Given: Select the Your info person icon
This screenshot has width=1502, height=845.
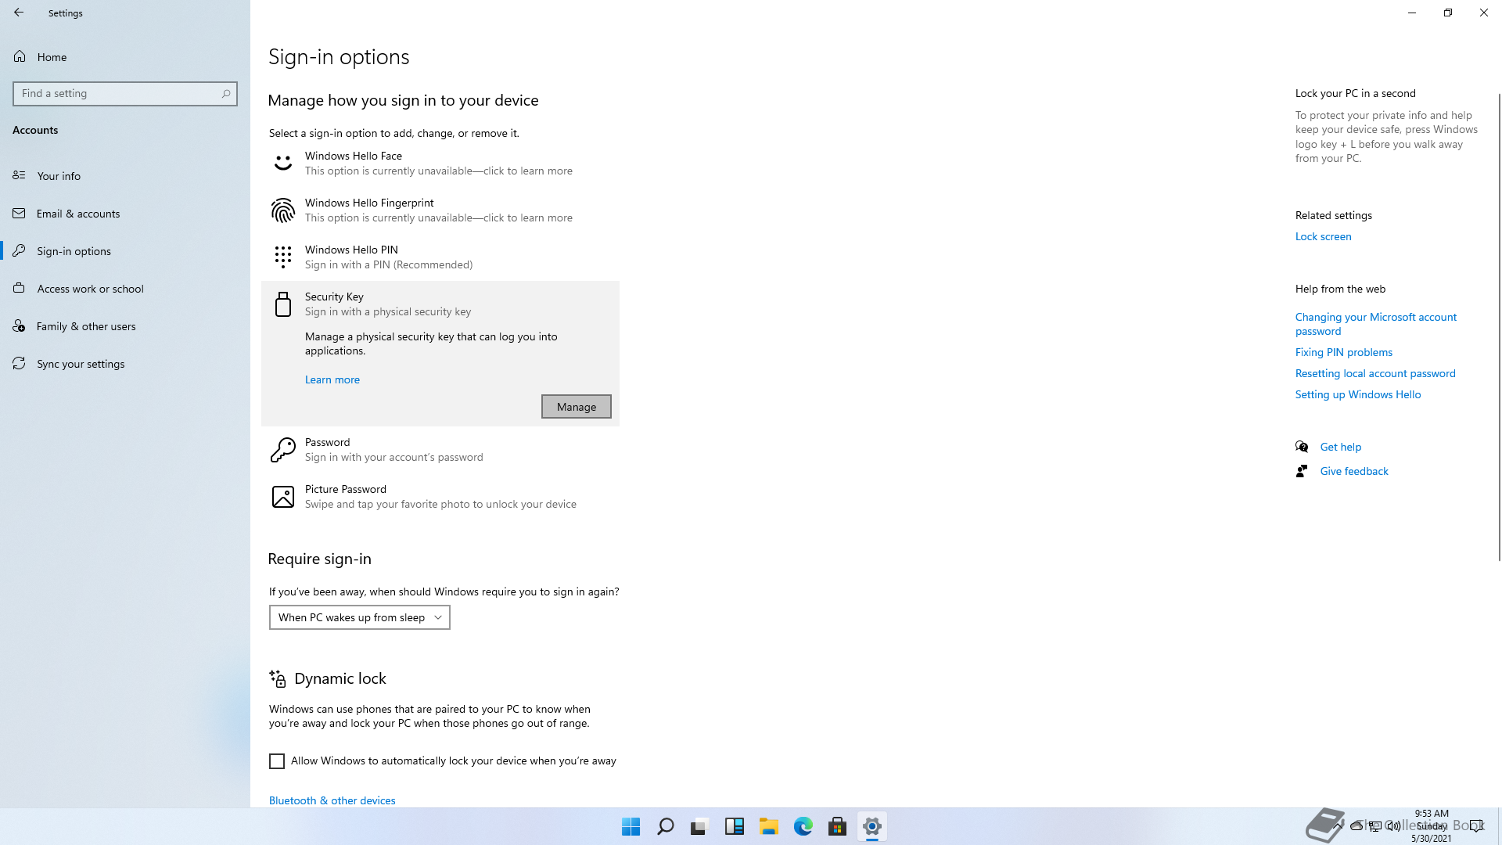Looking at the screenshot, I should click(19, 175).
